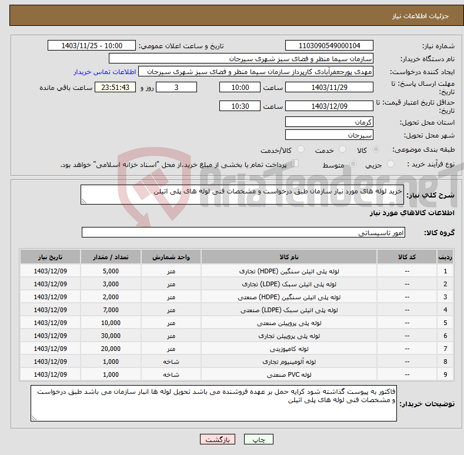This screenshot has width=464, height=455.
Task: Select the کالا radio button
Action: tap(376, 149)
